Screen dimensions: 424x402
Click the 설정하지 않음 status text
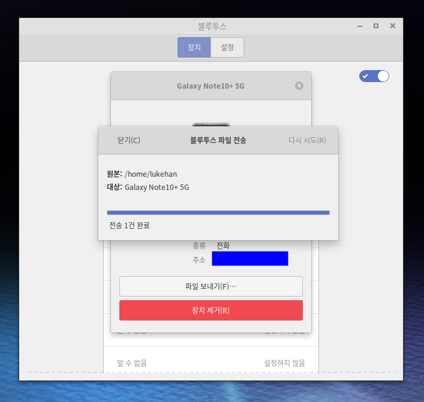[x=284, y=363]
